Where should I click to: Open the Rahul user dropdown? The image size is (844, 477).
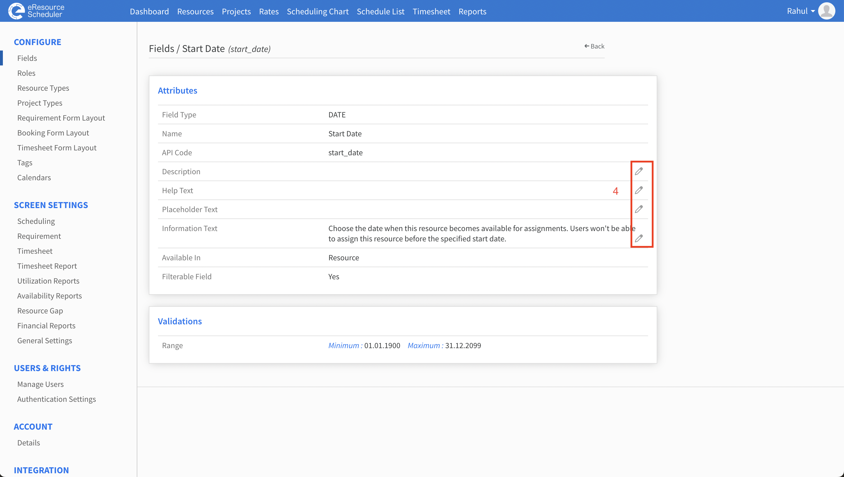(801, 11)
